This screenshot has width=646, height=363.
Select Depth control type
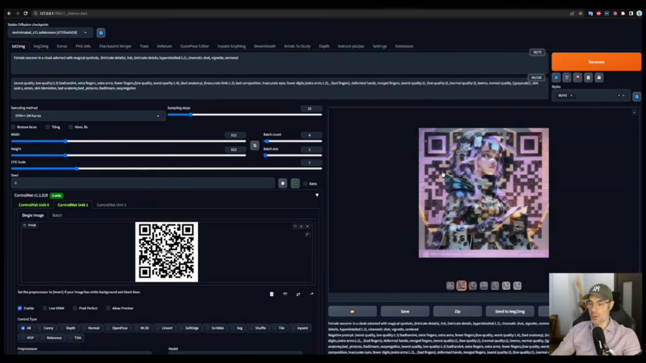pos(68,328)
